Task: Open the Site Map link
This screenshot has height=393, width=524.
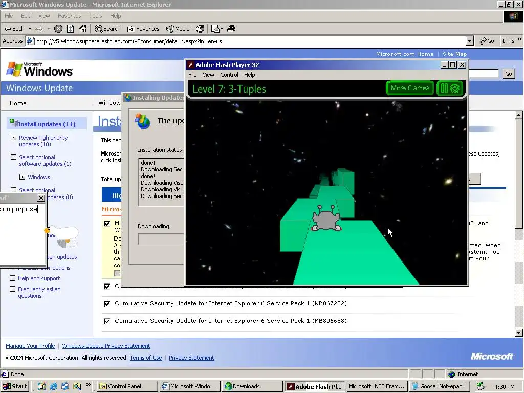Action: pyautogui.click(x=454, y=54)
